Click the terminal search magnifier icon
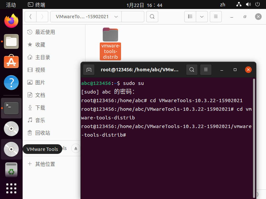The width and height of the screenshot is (266, 199). (192, 70)
